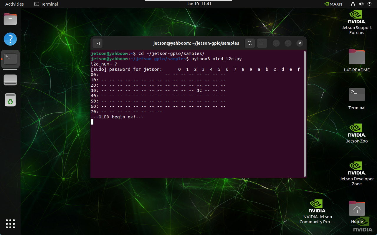Open the L4T-README folder
Image resolution: width=377 pixels, height=235 pixels.
click(x=357, y=61)
